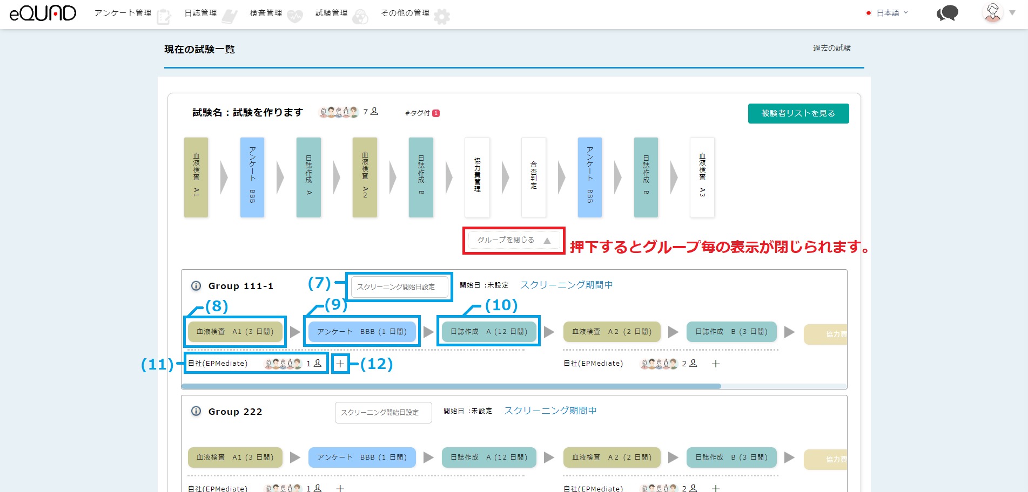
Task: Open the 試験管理 menu
Action: tap(331, 13)
